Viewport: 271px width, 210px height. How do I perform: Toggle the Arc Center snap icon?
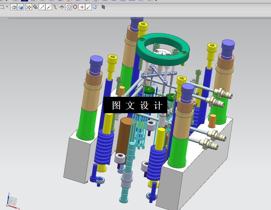point(69,7)
